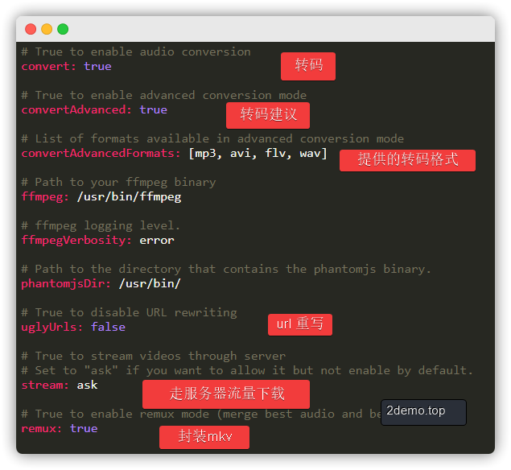Click the 提供的转码格式 red label
Viewport: 511px width, 470px height.
point(407,160)
